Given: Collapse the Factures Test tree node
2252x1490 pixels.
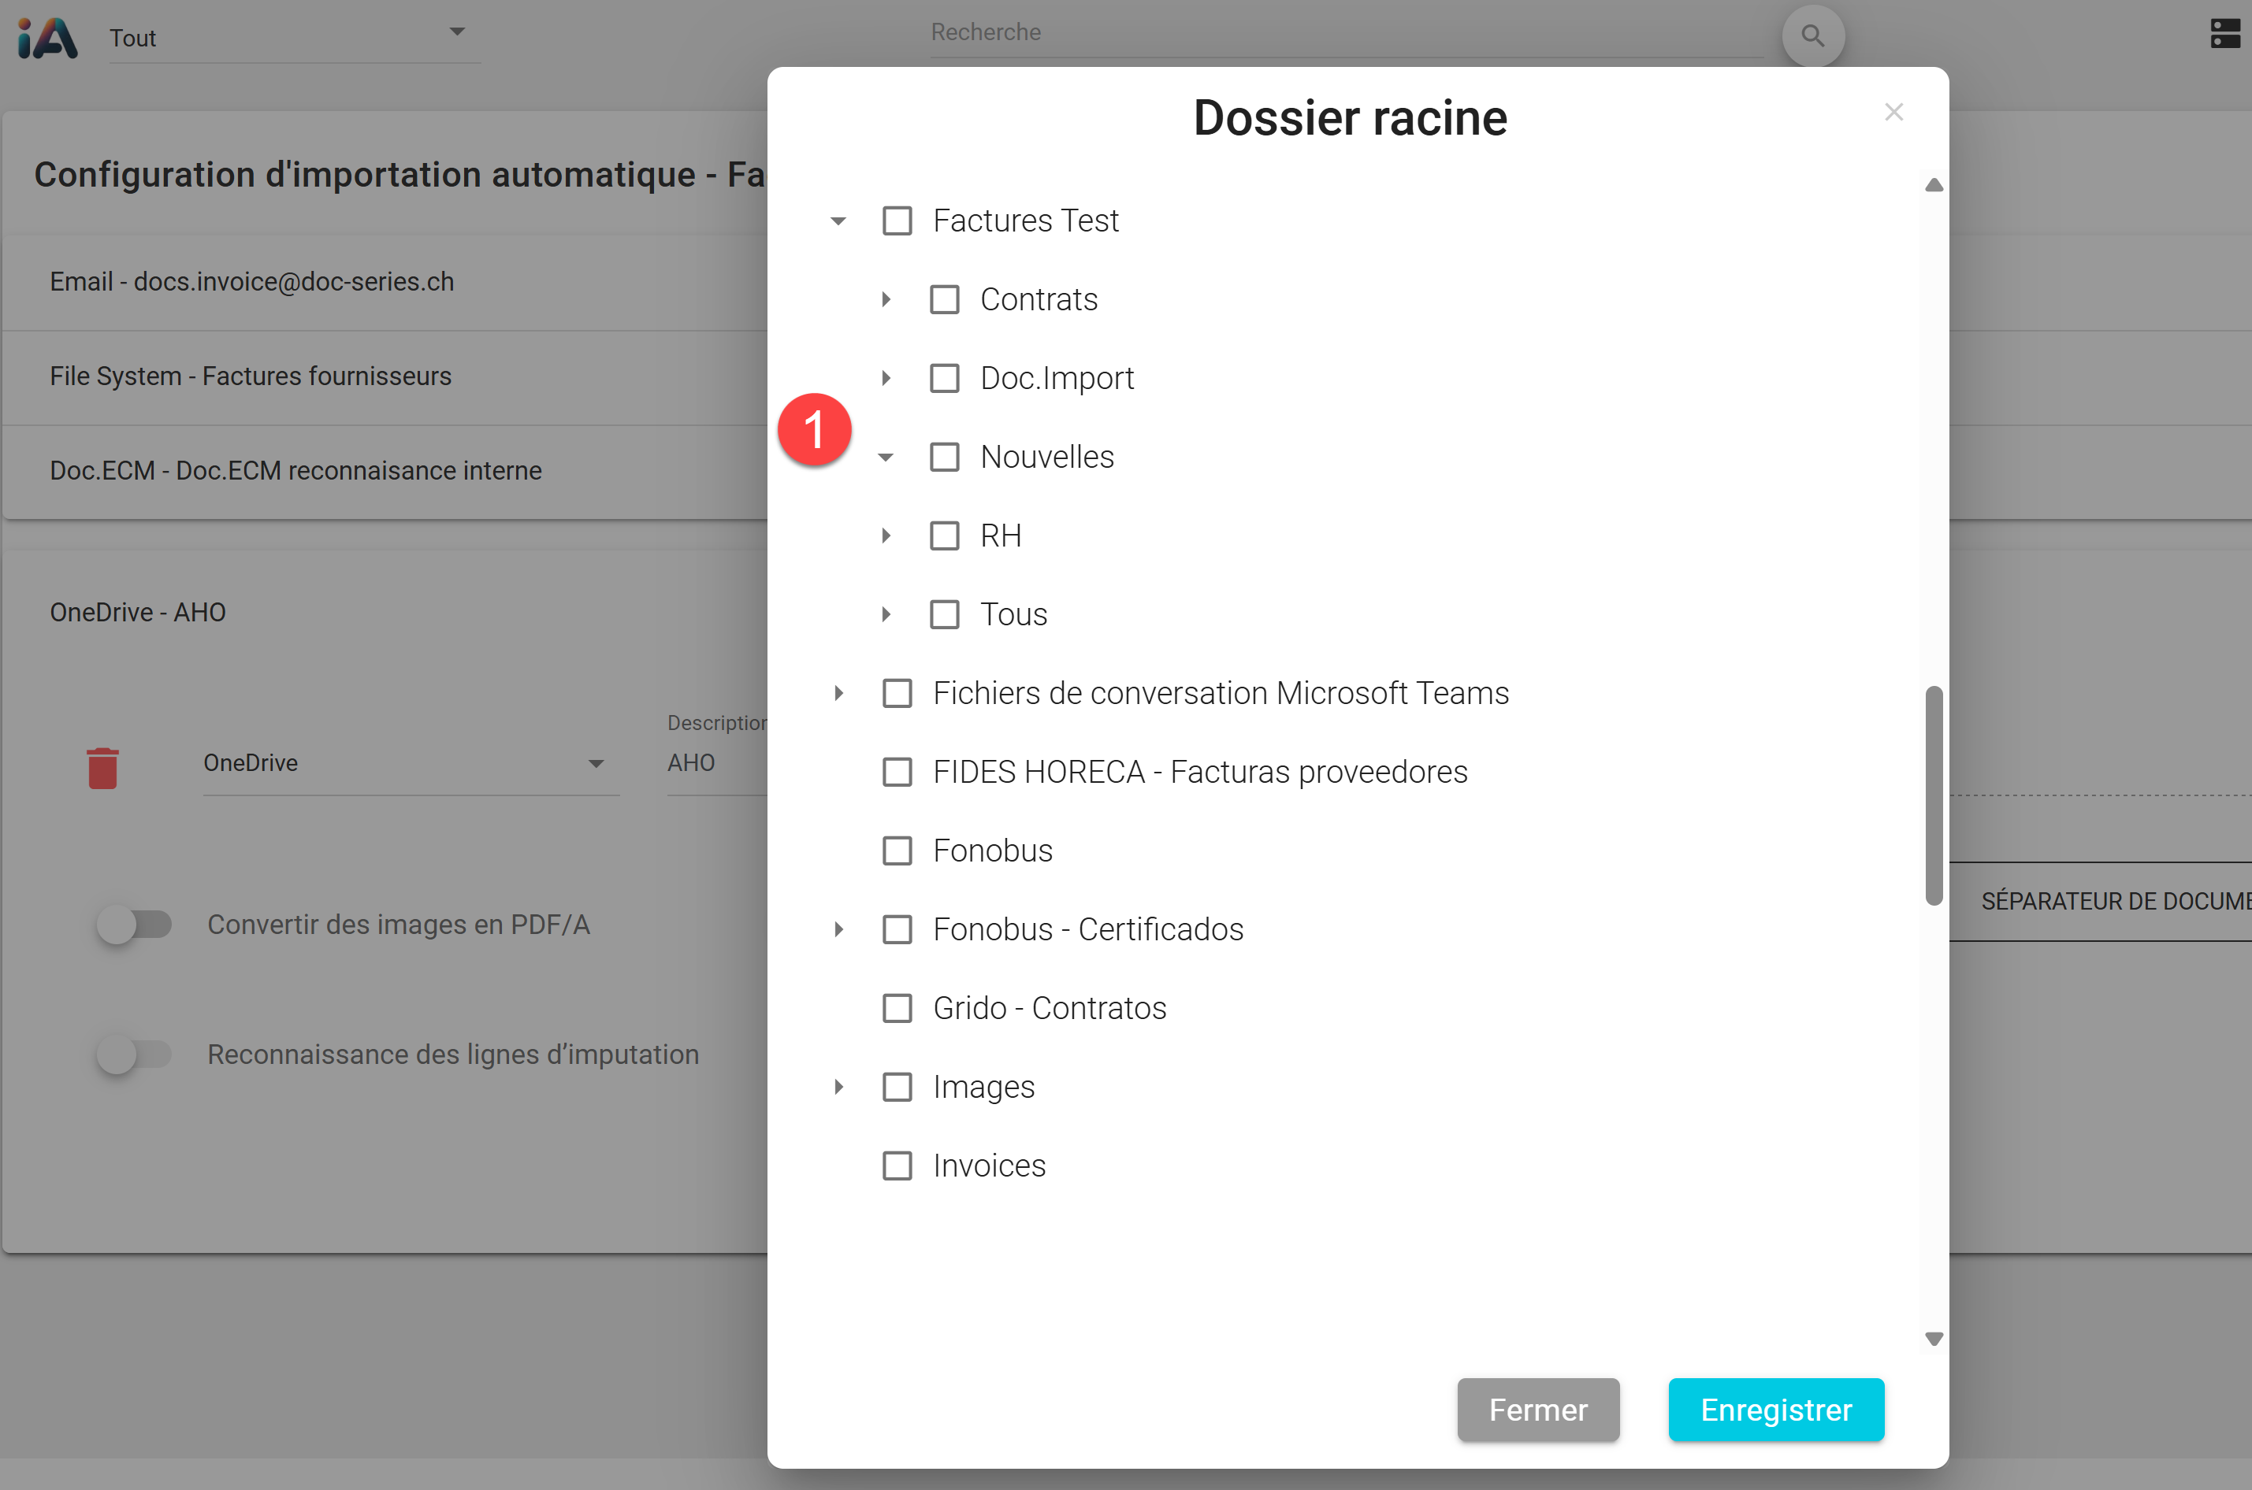Looking at the screenshot, I should 838,221.
